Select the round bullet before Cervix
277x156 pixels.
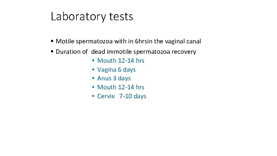point(93,96)
